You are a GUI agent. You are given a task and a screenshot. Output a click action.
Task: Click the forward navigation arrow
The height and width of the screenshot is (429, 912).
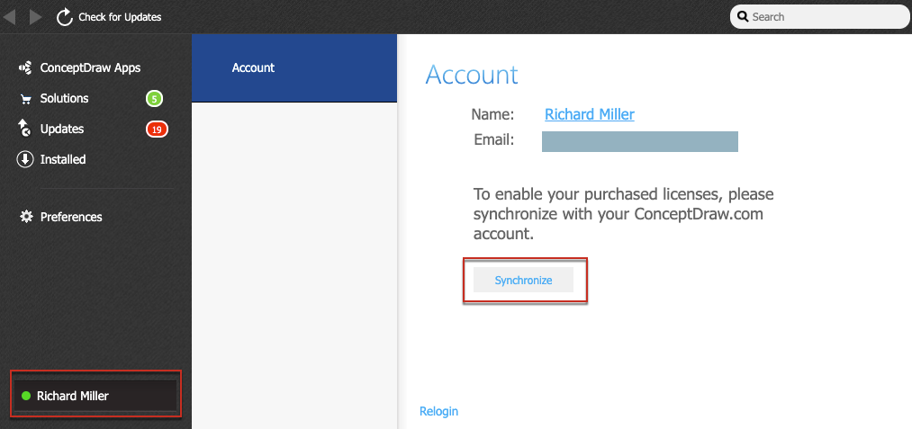pyautogui.click(x=35, y=17)
